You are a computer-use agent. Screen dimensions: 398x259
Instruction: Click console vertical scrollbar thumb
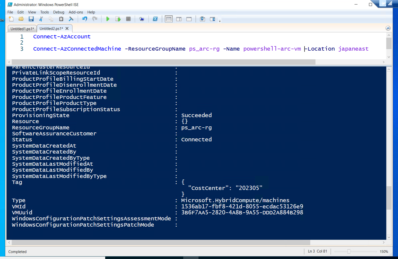coord(389,198)
